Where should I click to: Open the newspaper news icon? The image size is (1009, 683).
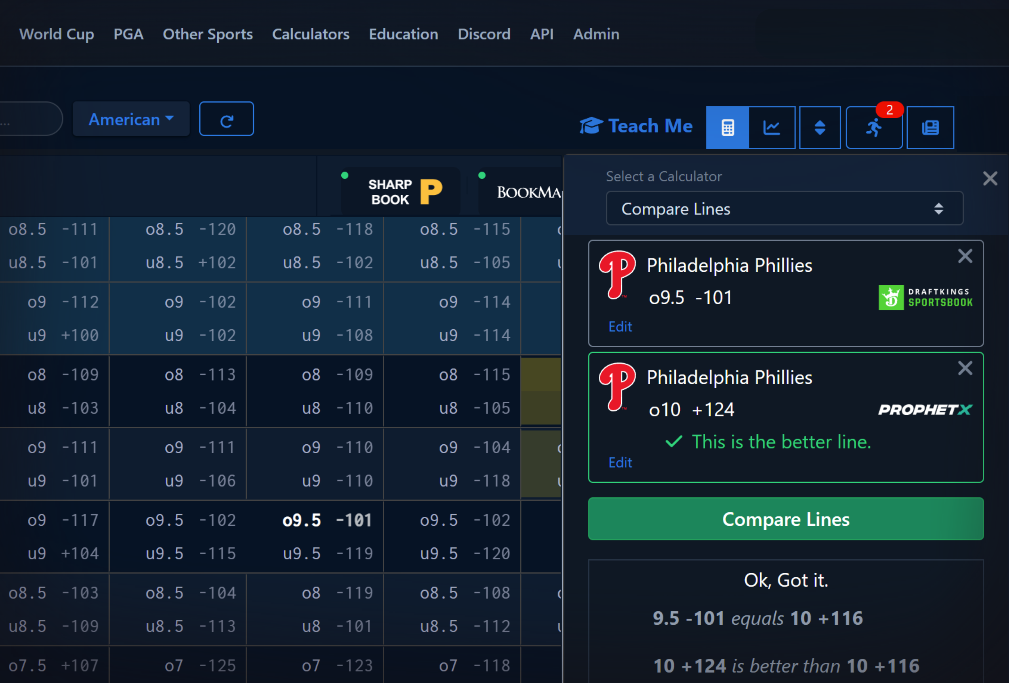[930, 128]
